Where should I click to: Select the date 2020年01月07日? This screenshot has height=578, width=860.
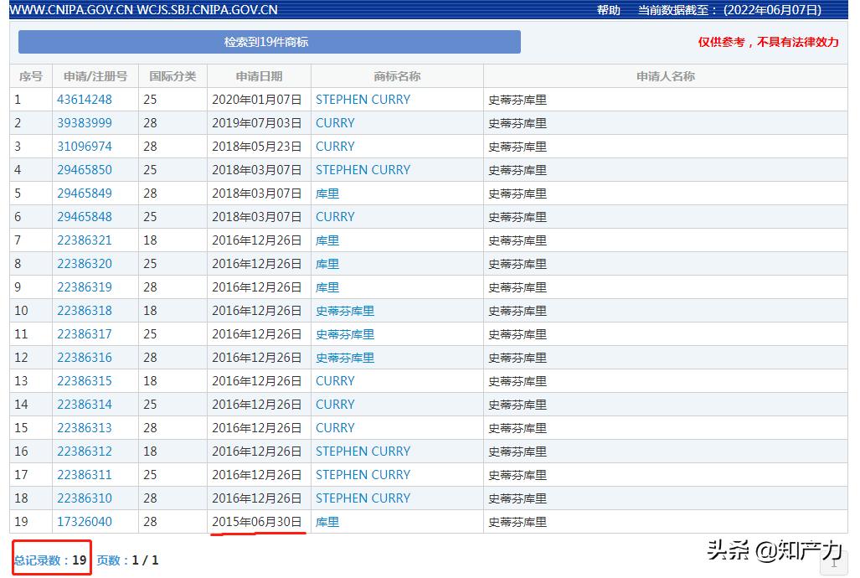click(x=257, y=100)
